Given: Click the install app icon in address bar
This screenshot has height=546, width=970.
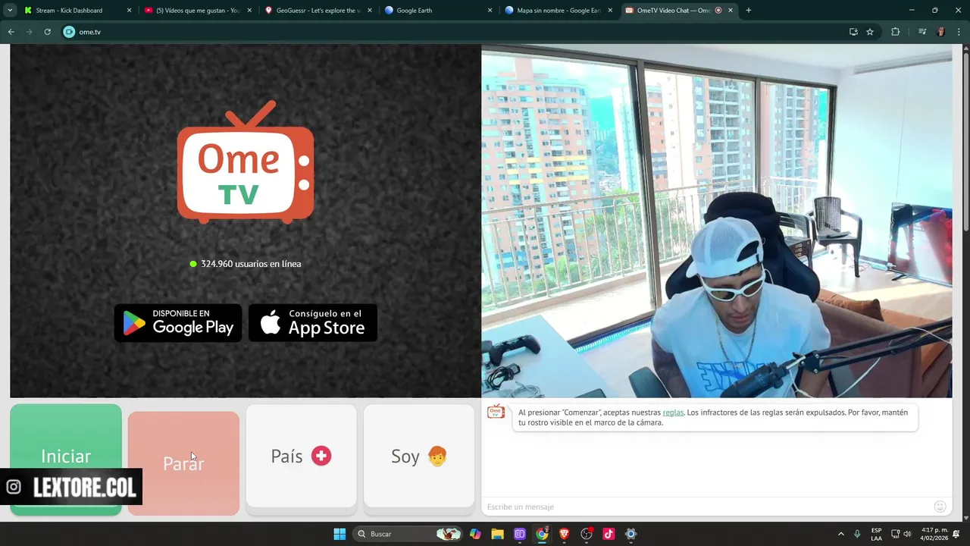Looking at the screenshot, I should click(853, 32).
